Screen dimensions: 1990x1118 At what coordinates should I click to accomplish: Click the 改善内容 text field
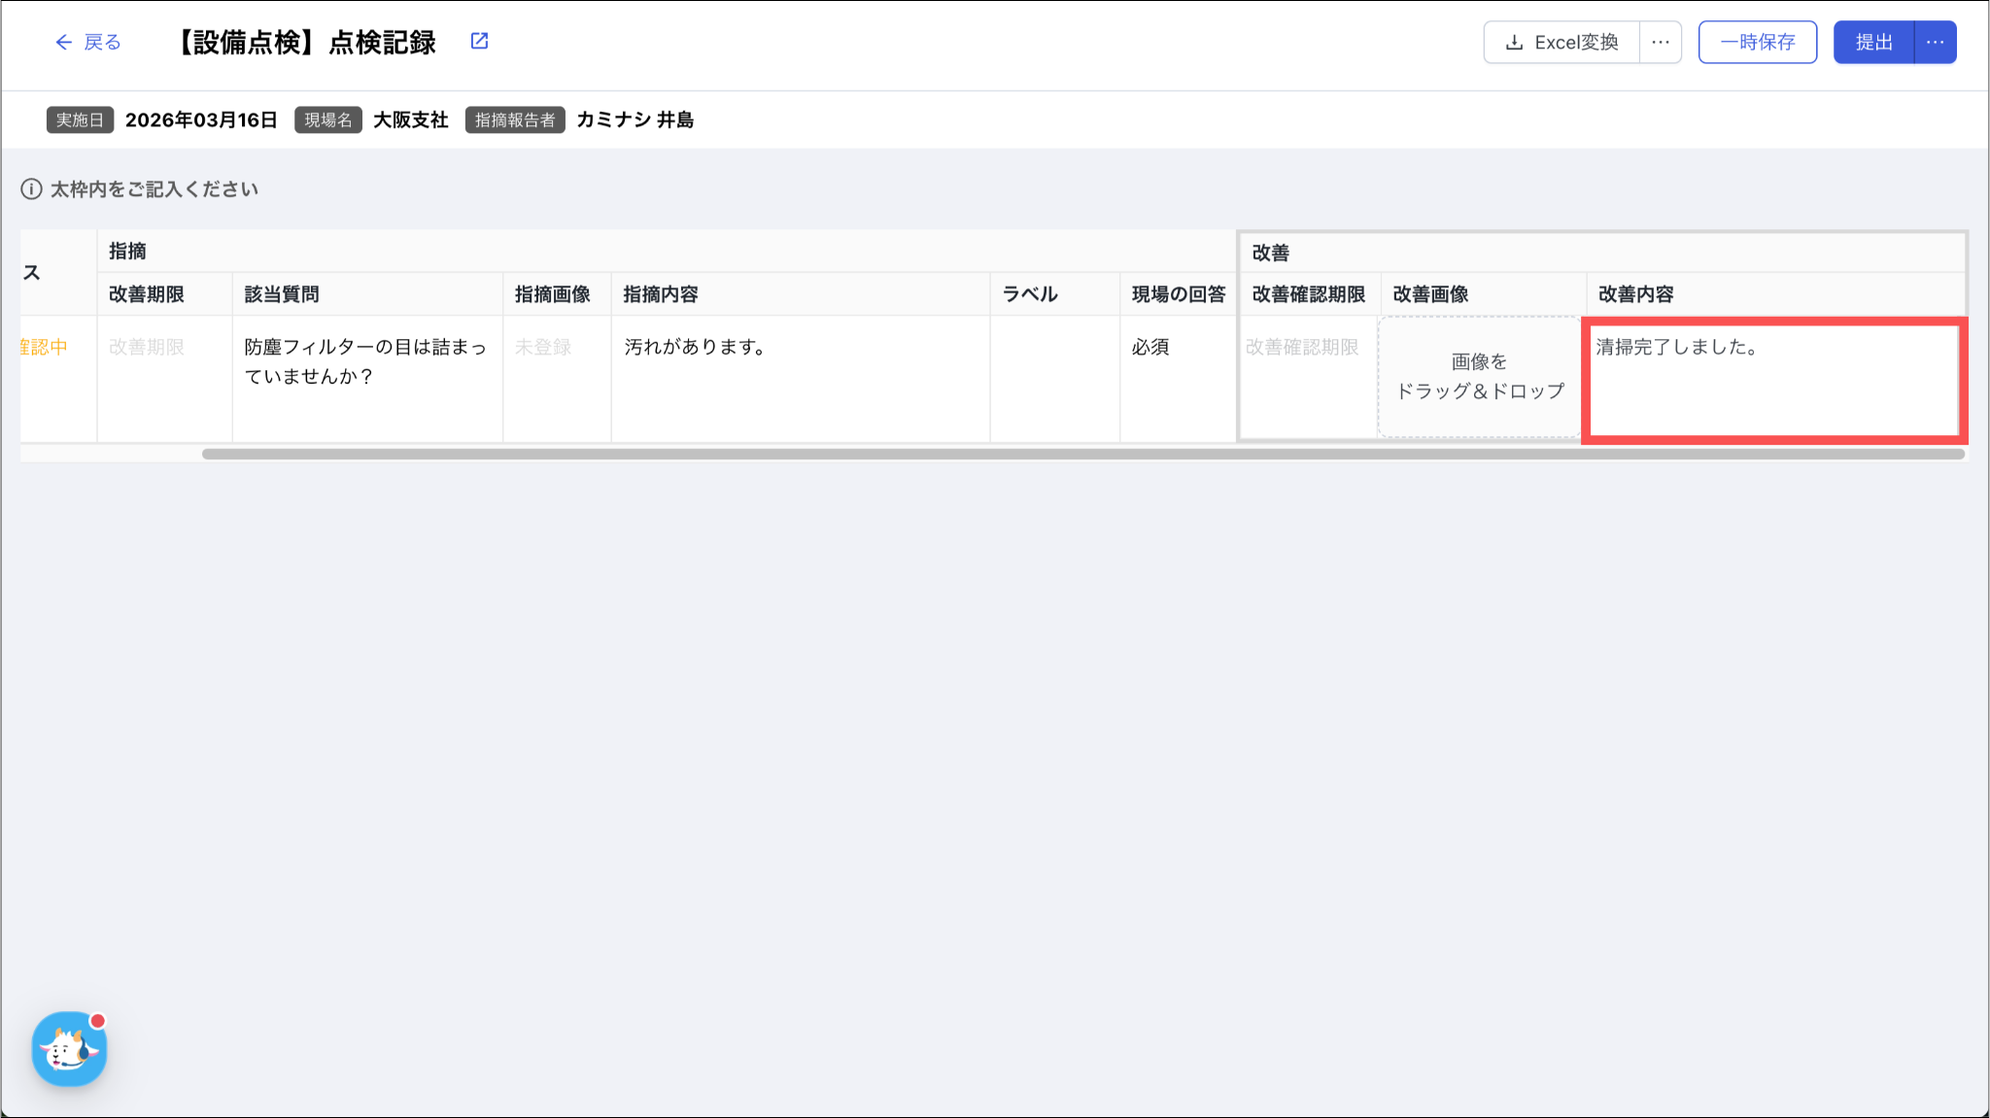(1773, 380)
